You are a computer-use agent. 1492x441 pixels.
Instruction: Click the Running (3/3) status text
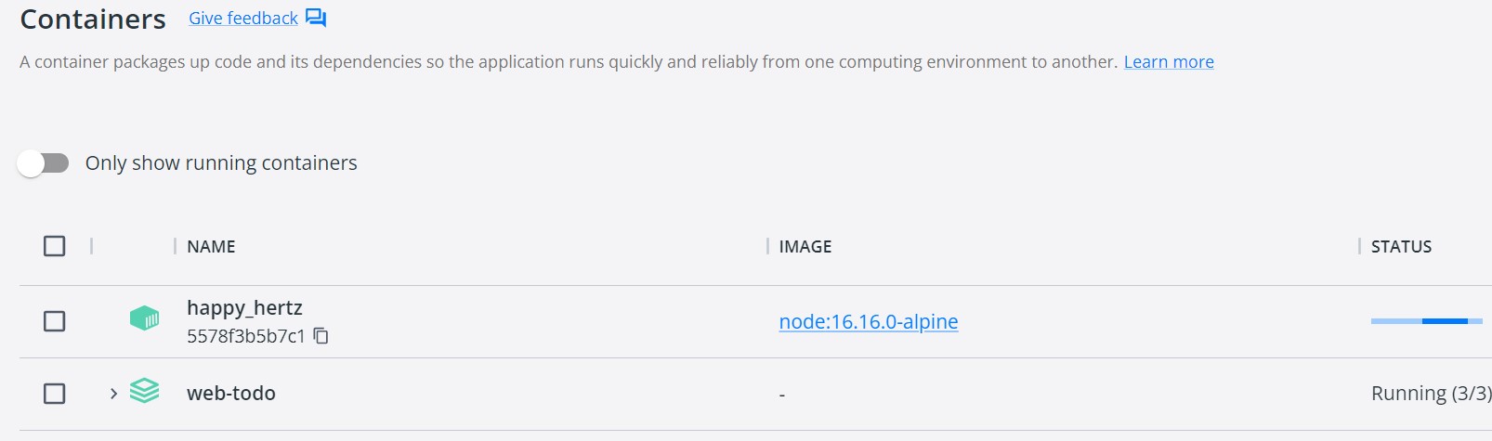(x=1431, y=394)
